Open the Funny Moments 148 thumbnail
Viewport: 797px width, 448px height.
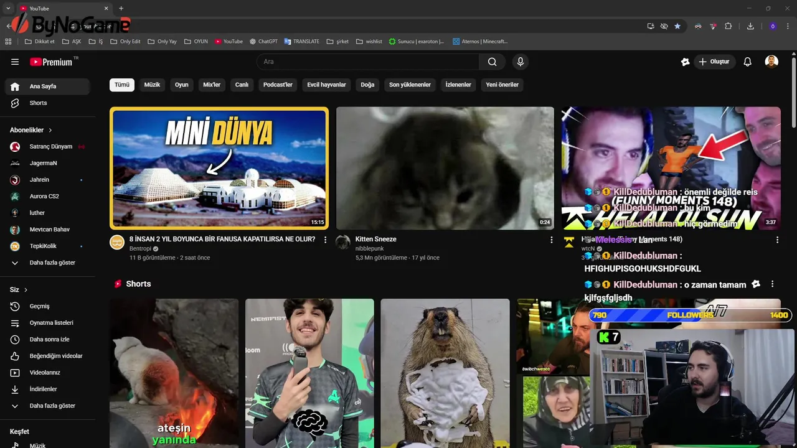671,168
